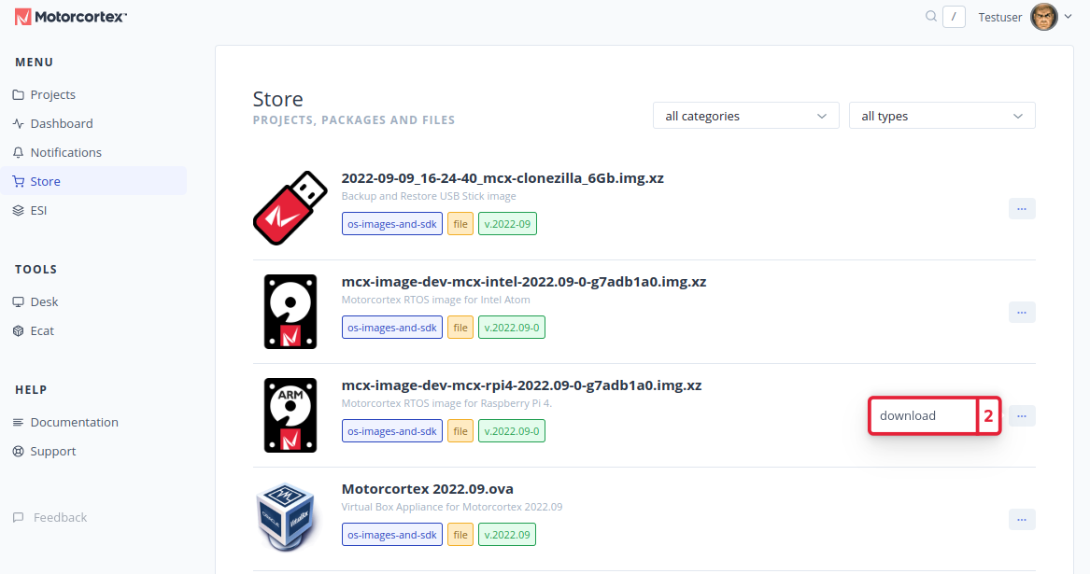Click the Documentation lines icon
Viewport: 1090px width, 574px height.
click(19, 423)
